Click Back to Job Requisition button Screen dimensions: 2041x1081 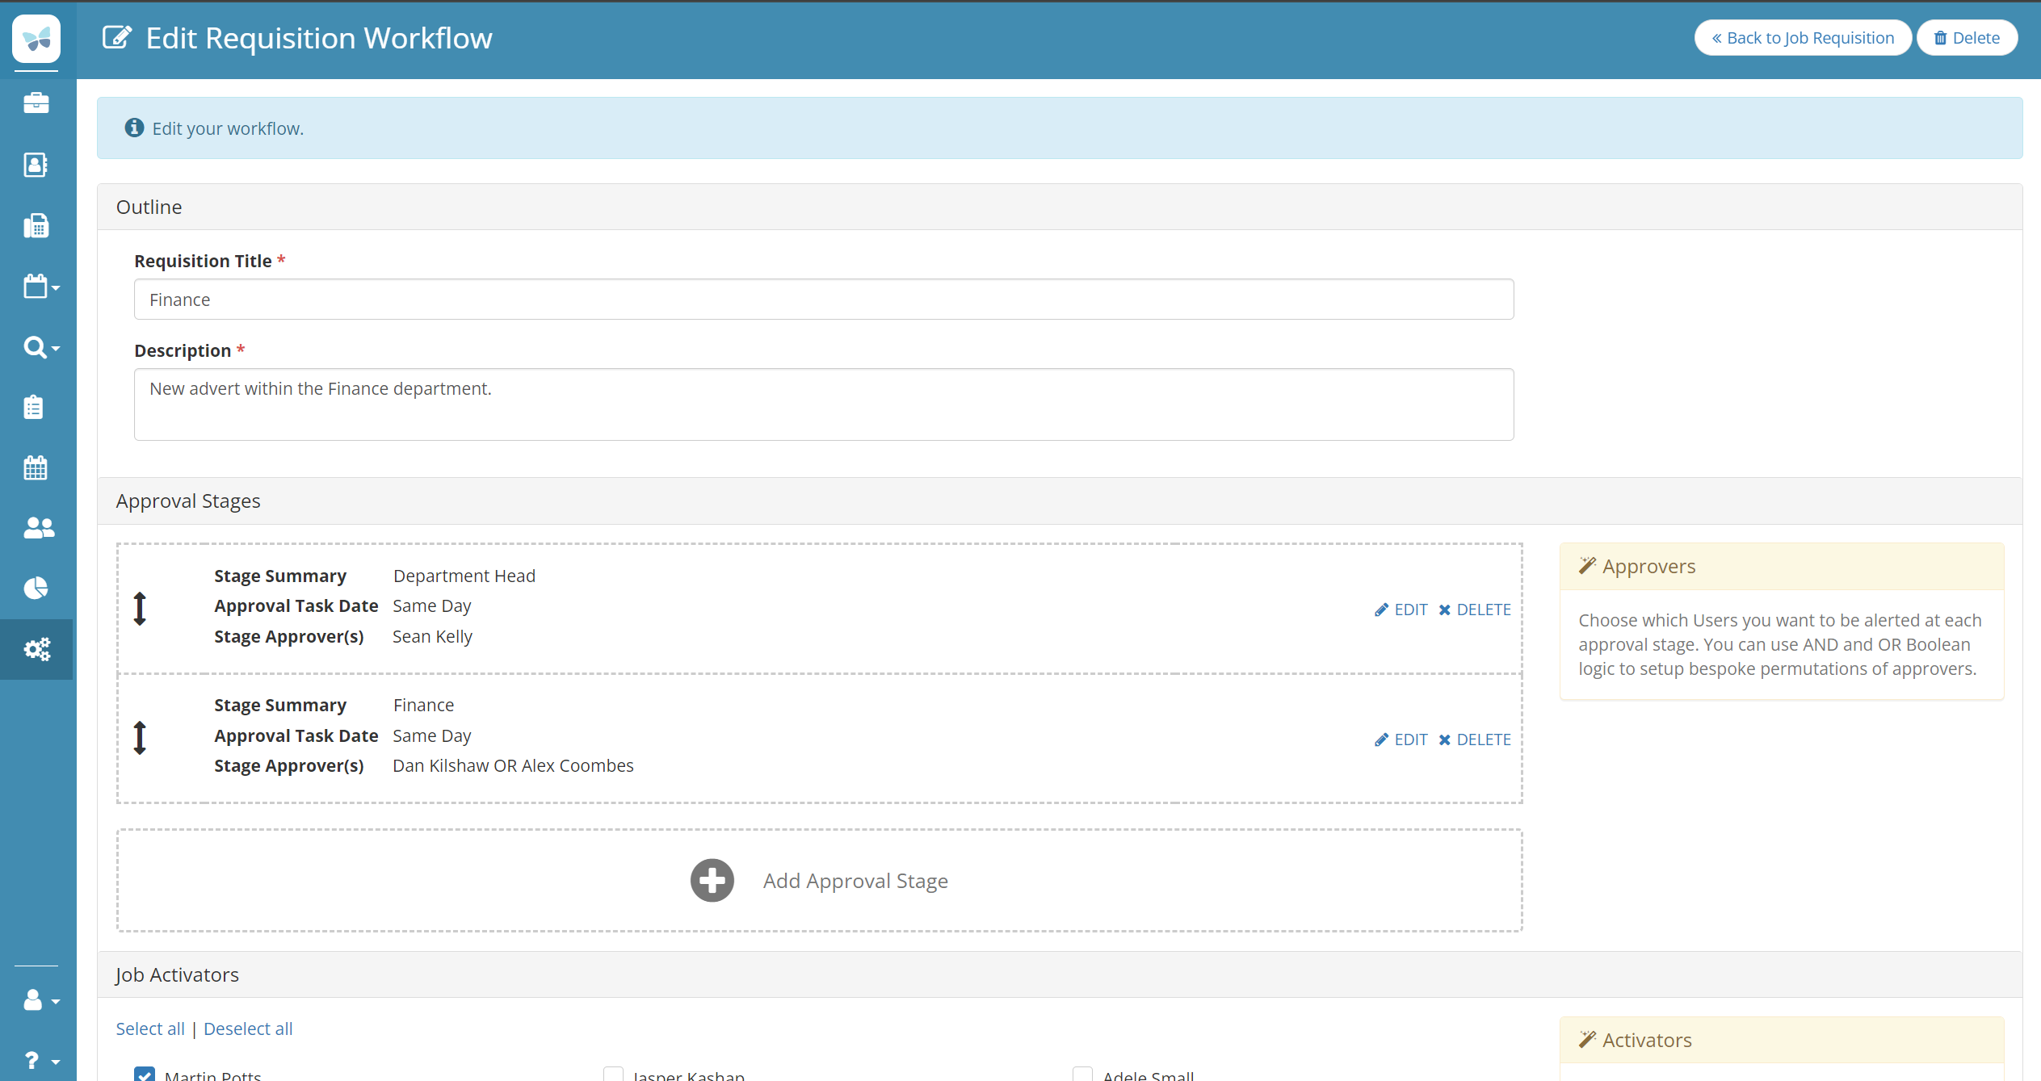point(1803,38)
